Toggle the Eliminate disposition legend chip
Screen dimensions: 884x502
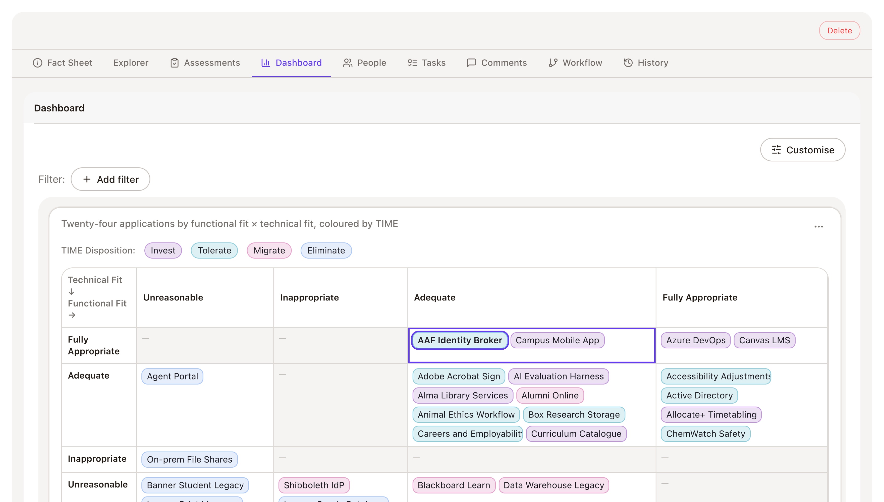(326, 250)
